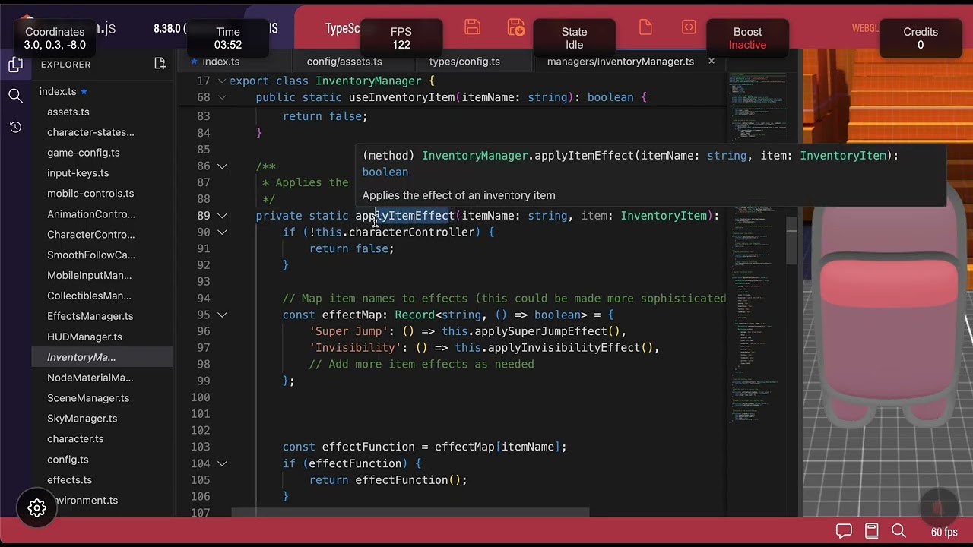The width and height of the screenshot is (973, 547).
Task: Select the managers/InventoryManager.ts tab
Action: (x=620, y=62)
